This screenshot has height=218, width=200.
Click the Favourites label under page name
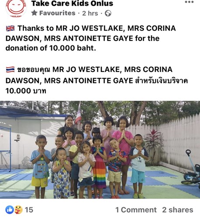coord(57,13)
